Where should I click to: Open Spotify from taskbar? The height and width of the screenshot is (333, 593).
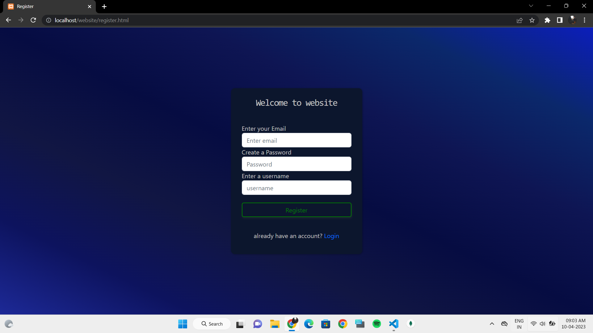click(376, 324)
